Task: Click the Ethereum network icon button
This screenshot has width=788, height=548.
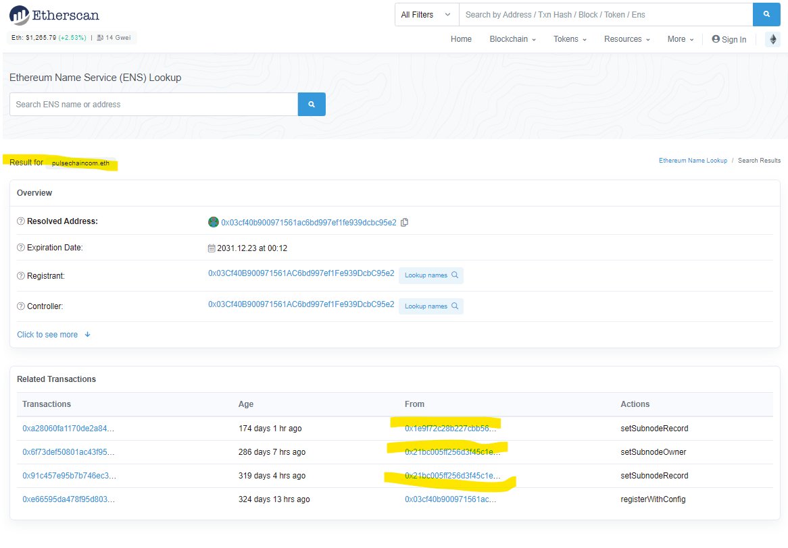Action: (772, 40)
